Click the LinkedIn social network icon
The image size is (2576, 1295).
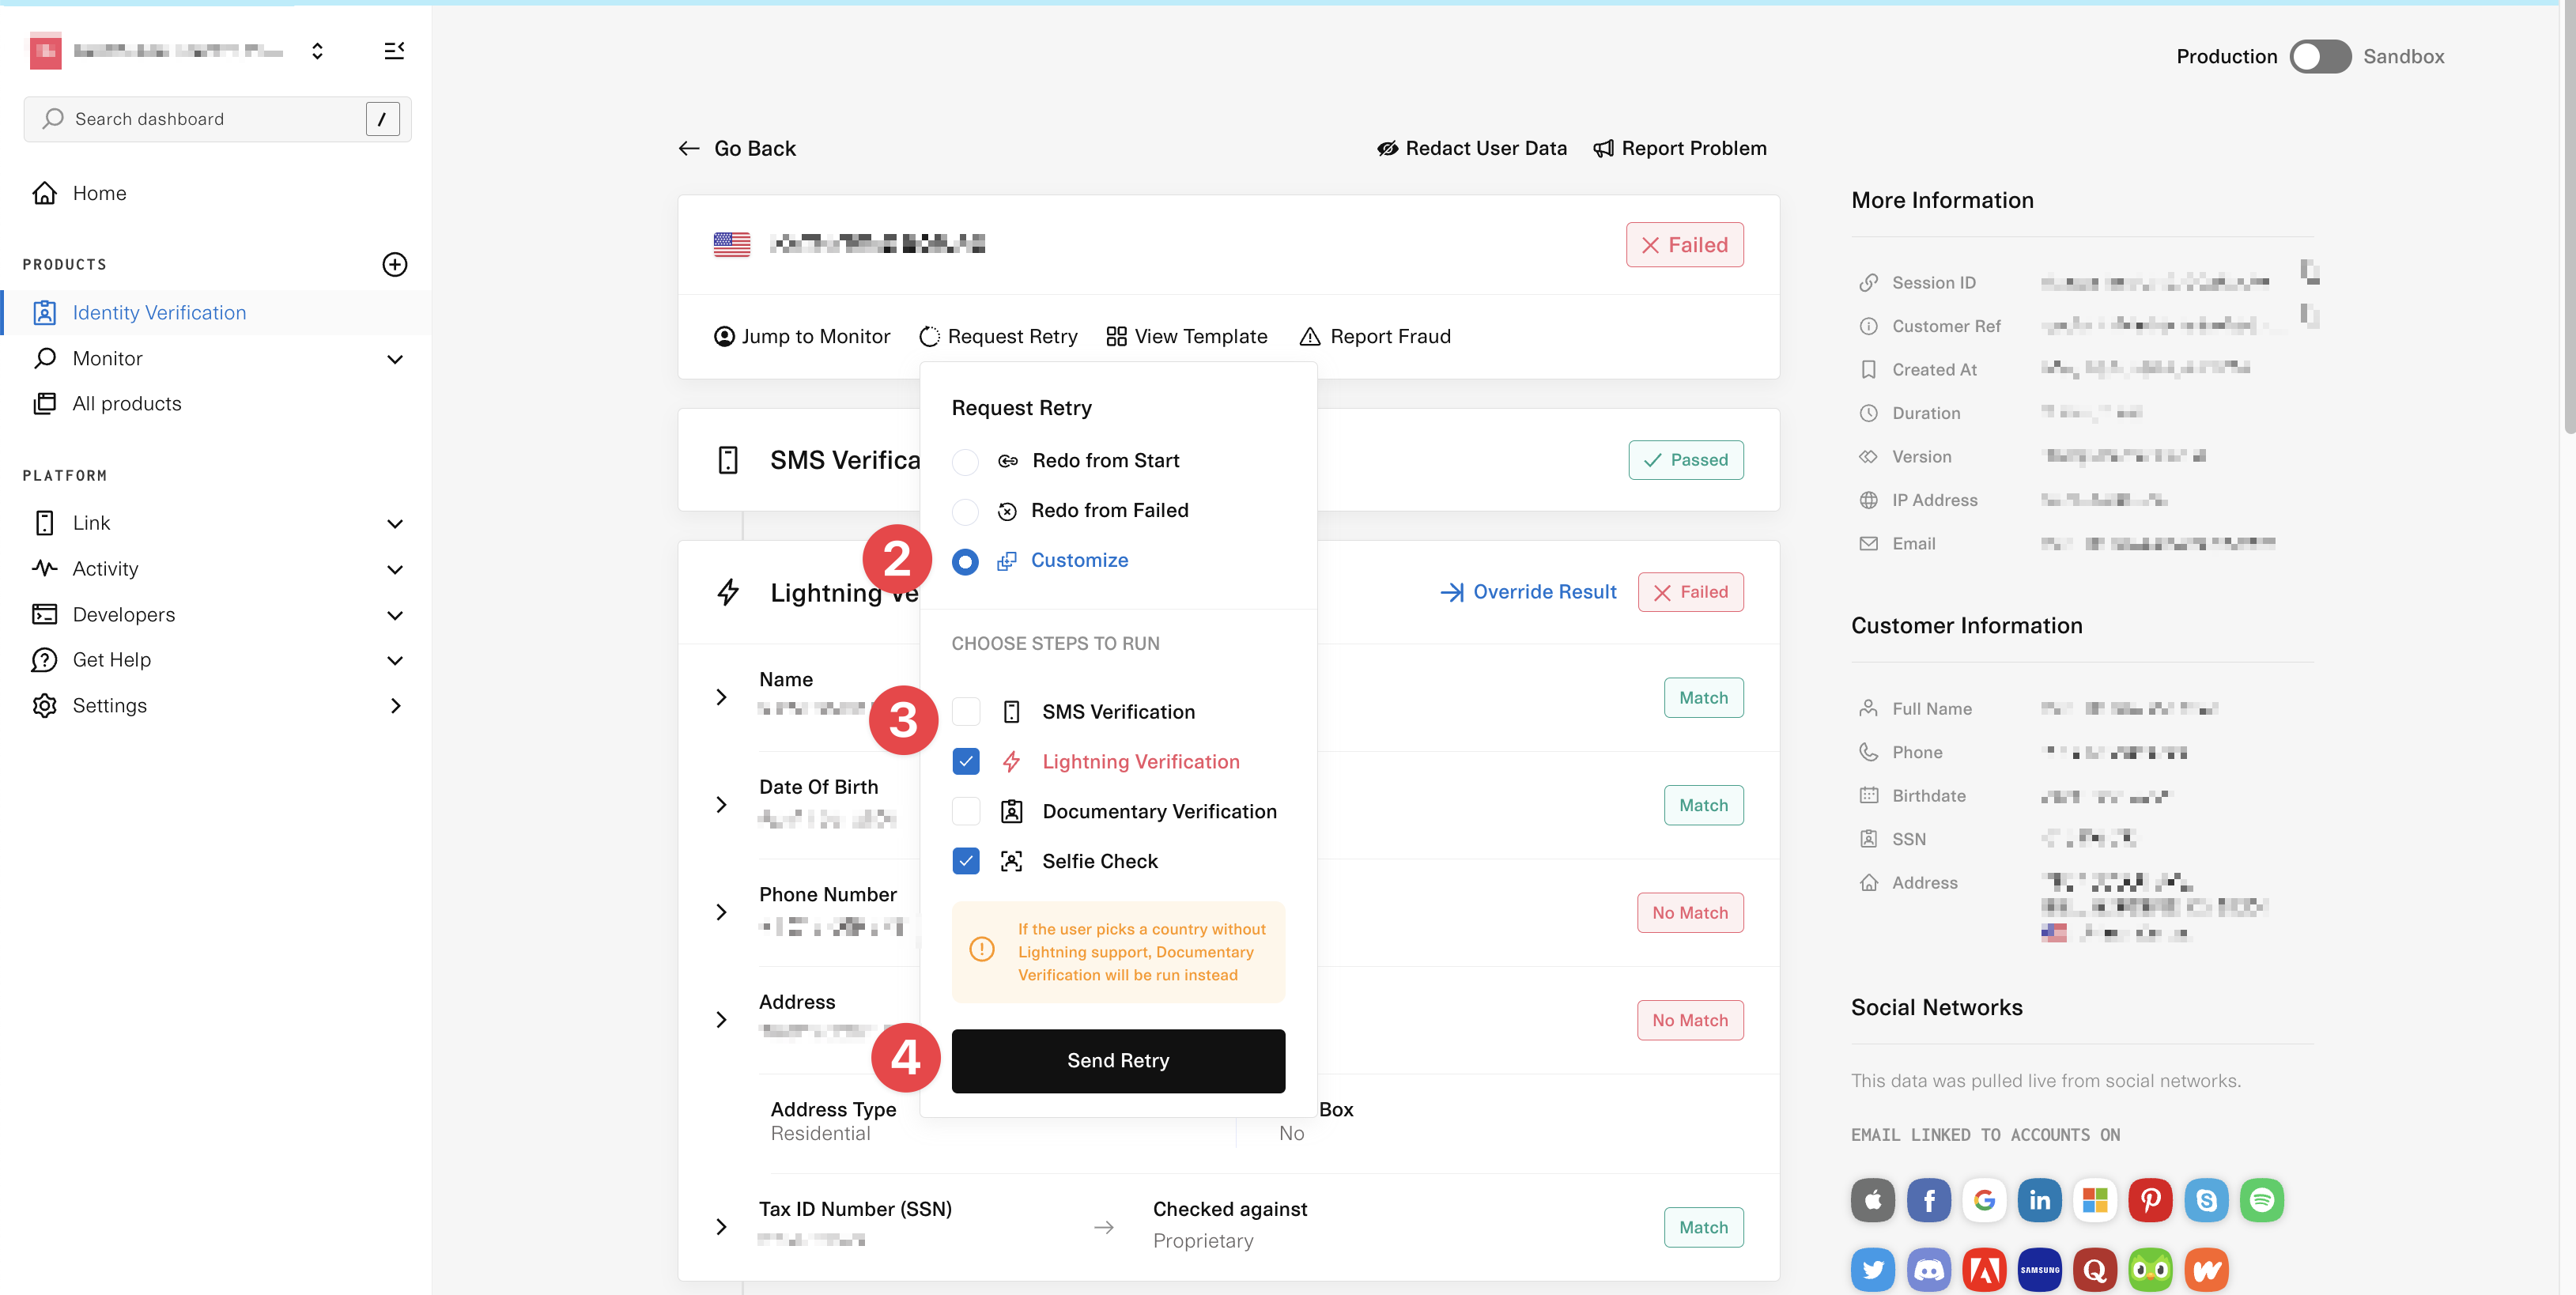2039,1200
